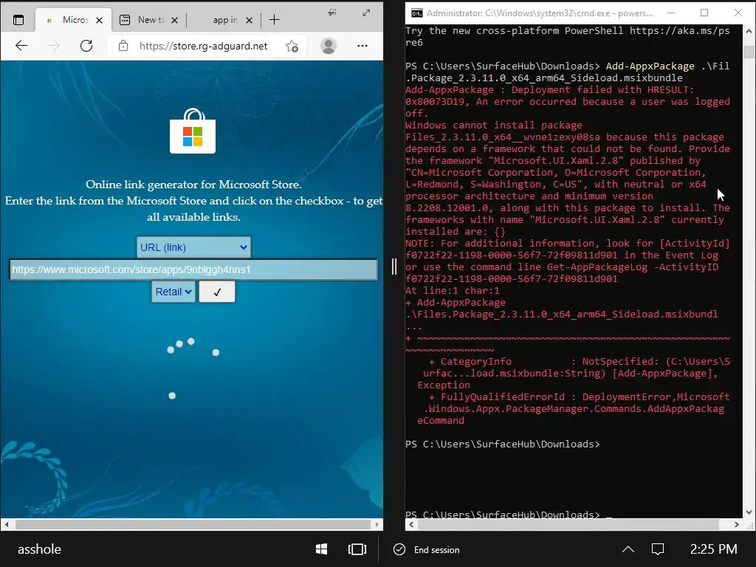The height and width of the screenshot is (567, 756).
Task: Click the address bar URL store.rg-adguard.net
Action: tap(203, 46)
